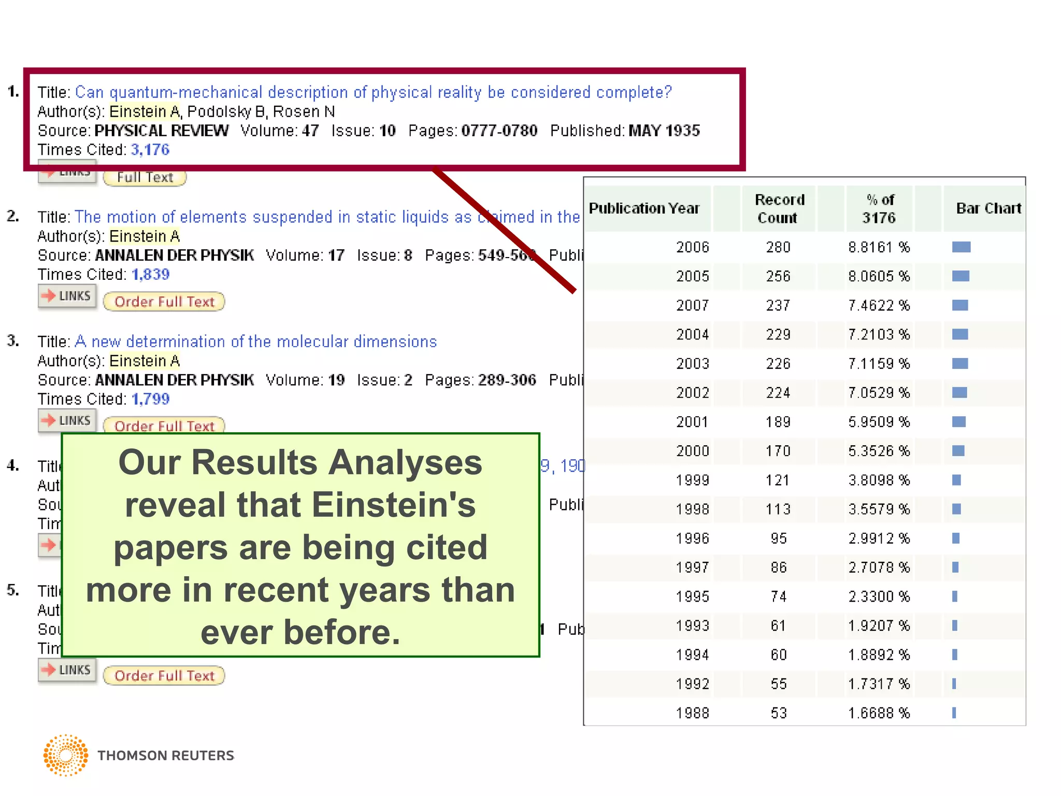The image size is (1061, 796).
Task: Click the record count 121 cell
Action: tap(778, 480)
